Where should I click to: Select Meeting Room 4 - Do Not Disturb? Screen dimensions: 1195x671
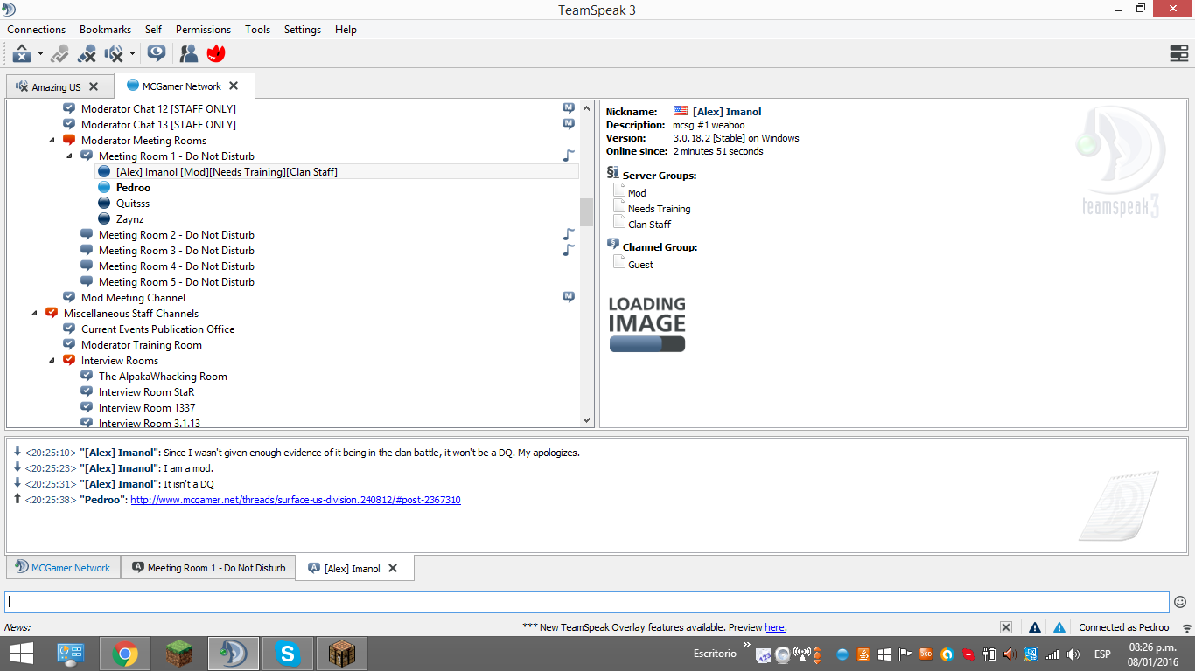click(x=176, y=266)
